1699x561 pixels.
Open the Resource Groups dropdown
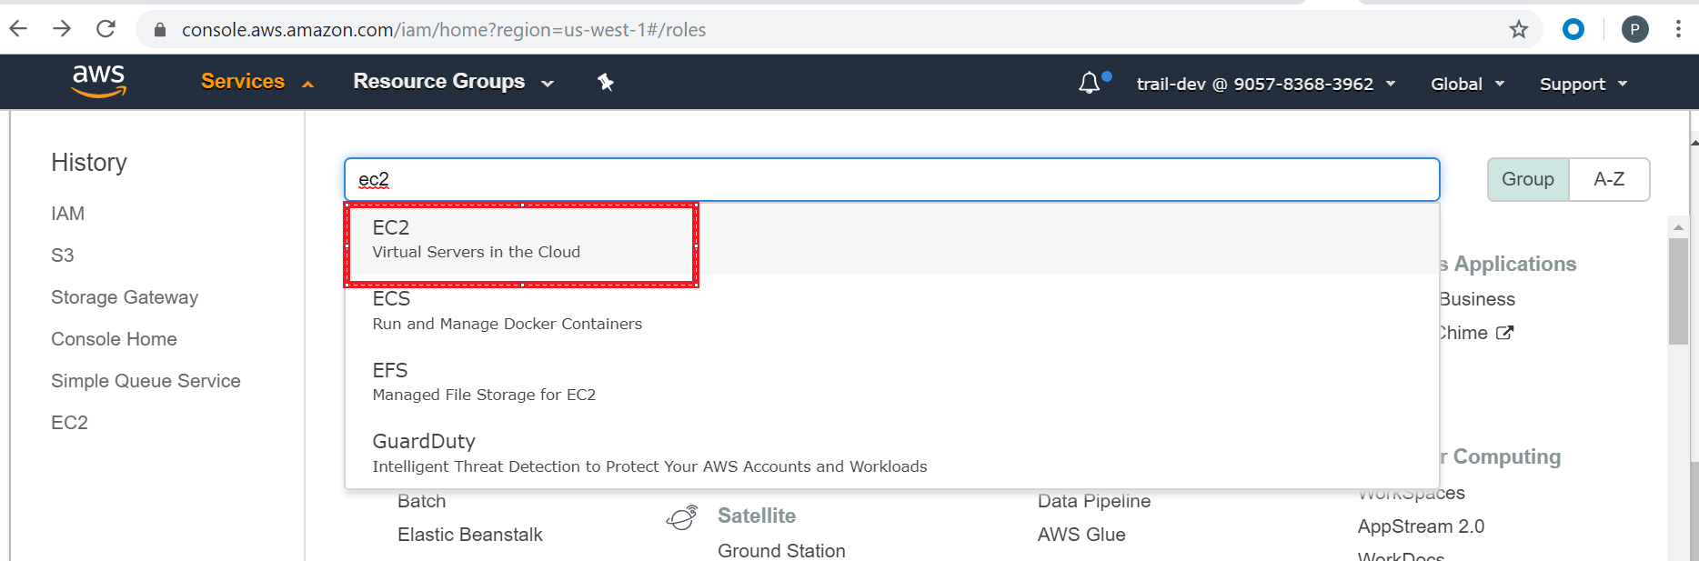tap(453, 82)
